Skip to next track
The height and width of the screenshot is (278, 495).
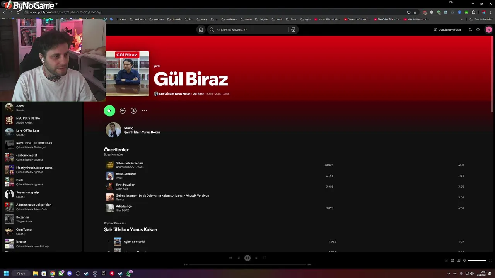click(x=257, y=258)
